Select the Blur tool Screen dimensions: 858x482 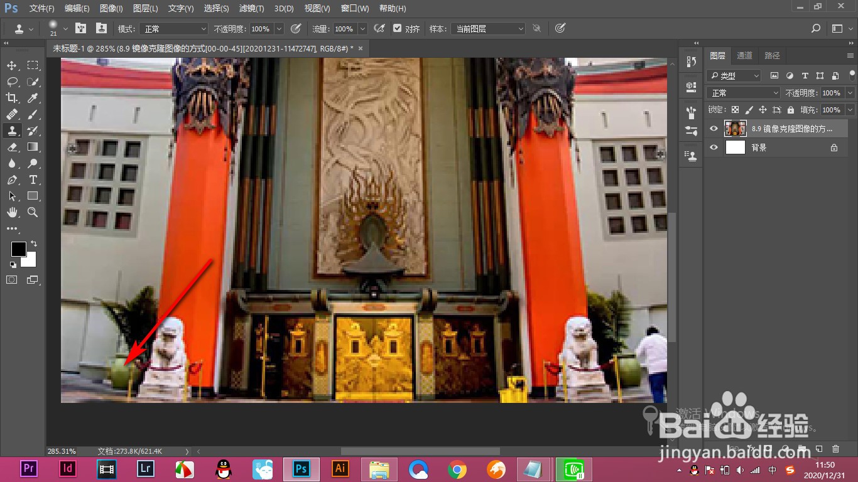tap(12, 163)
